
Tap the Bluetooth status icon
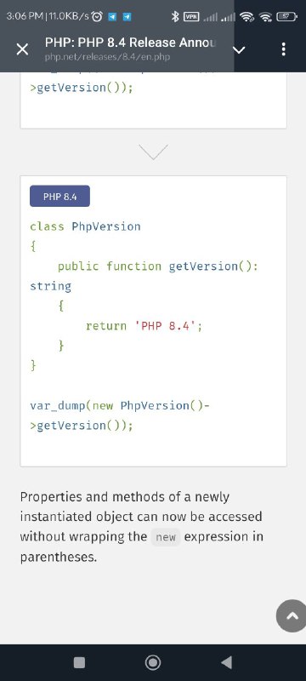175,17
